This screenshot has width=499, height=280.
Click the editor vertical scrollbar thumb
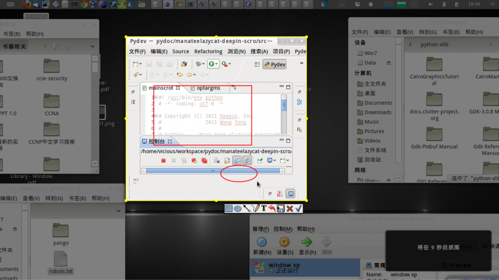tap(284, 105)
